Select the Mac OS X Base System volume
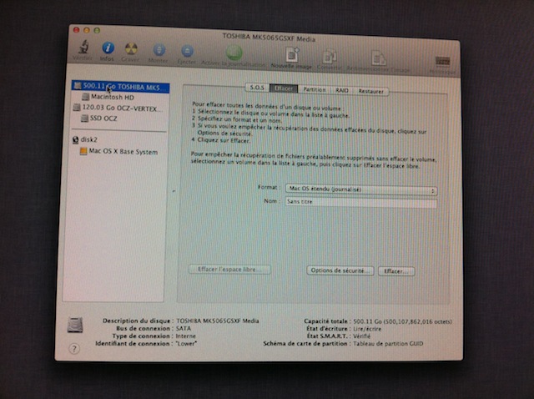This screenshot has height=399, width=534. (118, 151)
